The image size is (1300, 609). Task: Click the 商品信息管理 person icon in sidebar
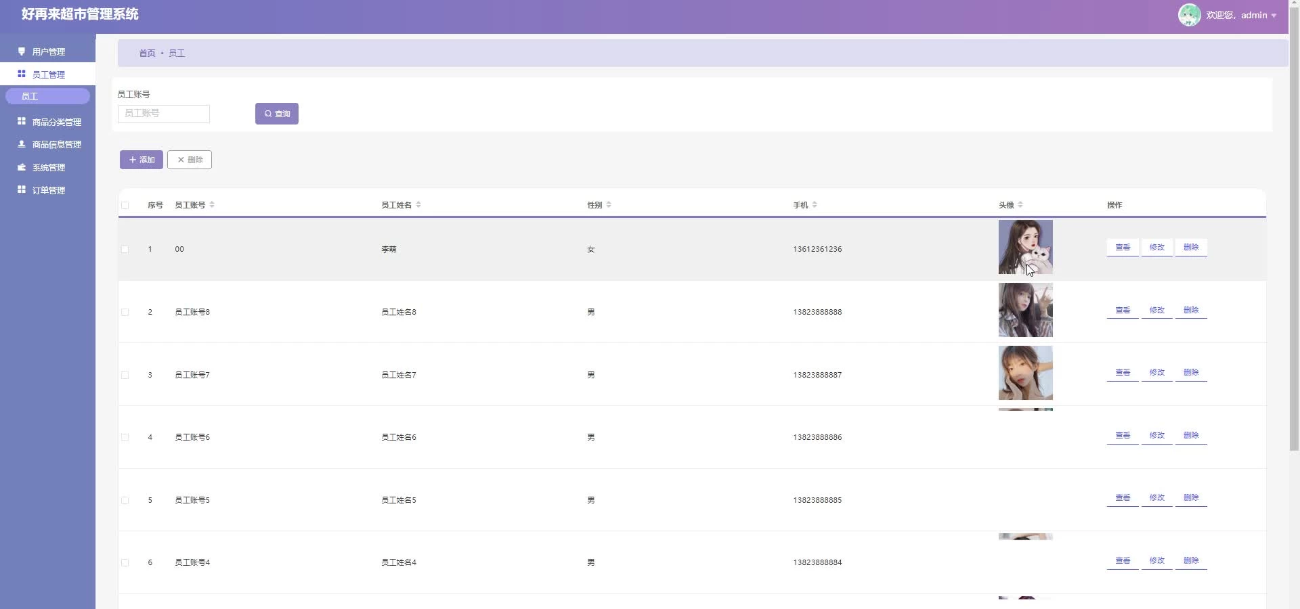pos(22,144)
